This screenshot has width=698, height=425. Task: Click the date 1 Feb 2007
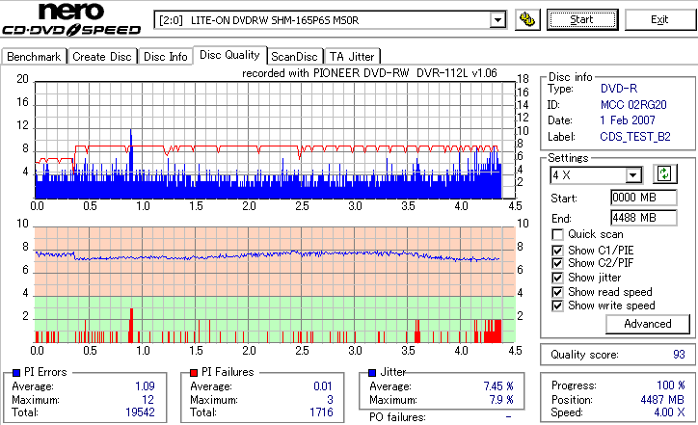click(x=628, y=120)
